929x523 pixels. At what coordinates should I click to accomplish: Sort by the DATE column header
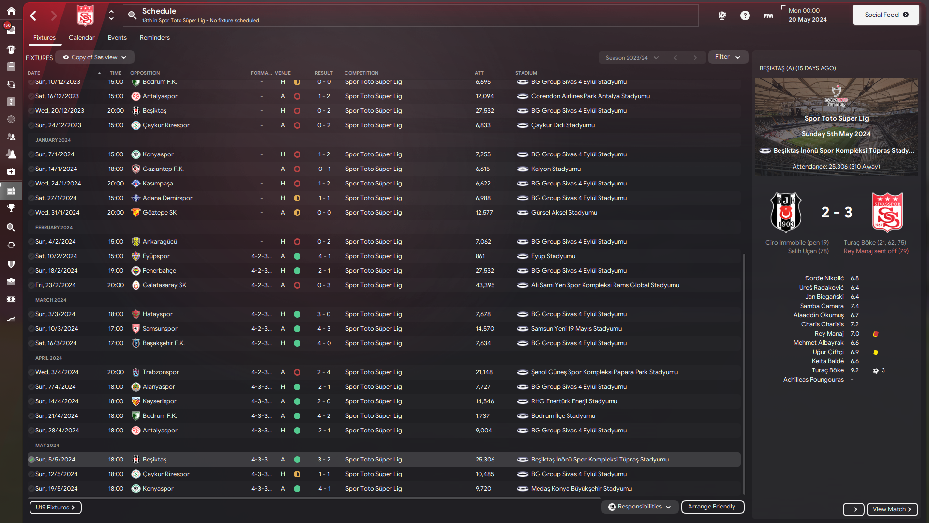[x=34, y=73]
